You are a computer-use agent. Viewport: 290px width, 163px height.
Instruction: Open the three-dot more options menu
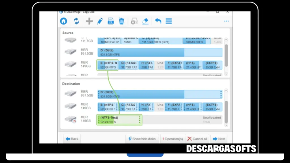click(226, 21)
